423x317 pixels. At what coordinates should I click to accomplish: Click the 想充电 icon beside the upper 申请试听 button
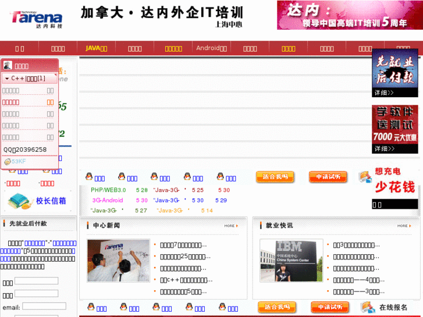pos(365,177)
